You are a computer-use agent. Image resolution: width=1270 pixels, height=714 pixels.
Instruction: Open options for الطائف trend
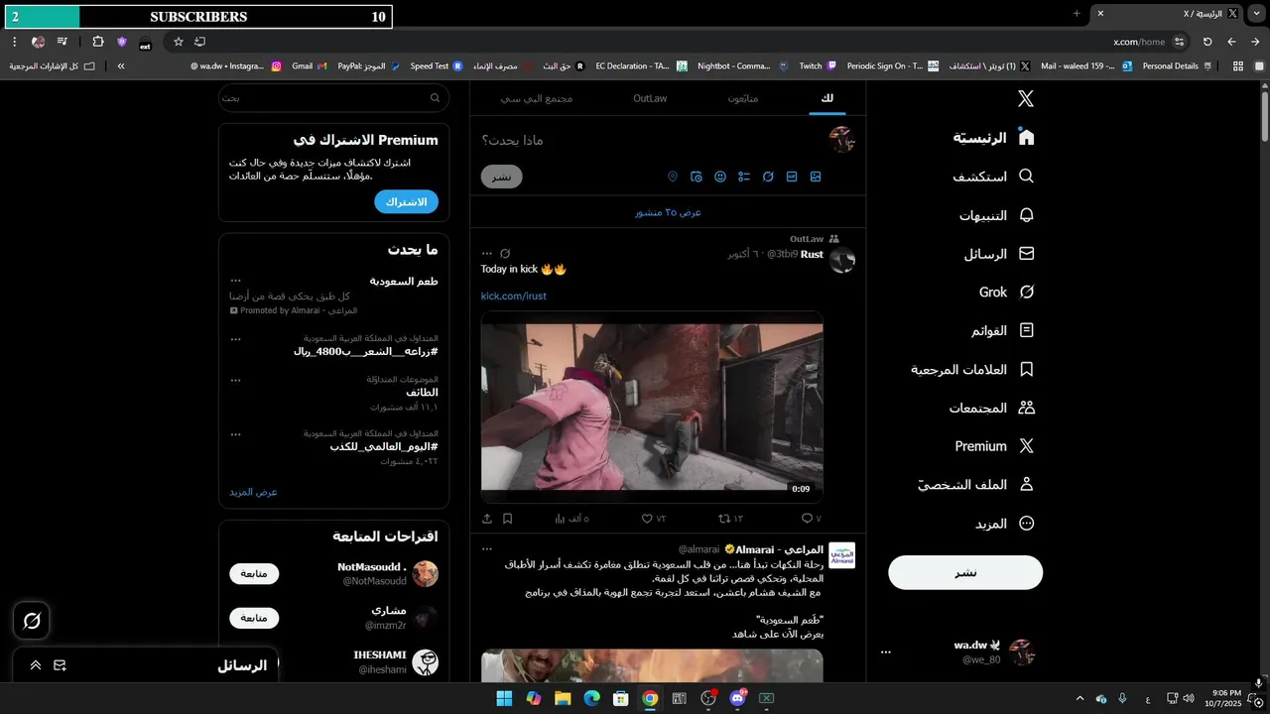coord(235,380)
